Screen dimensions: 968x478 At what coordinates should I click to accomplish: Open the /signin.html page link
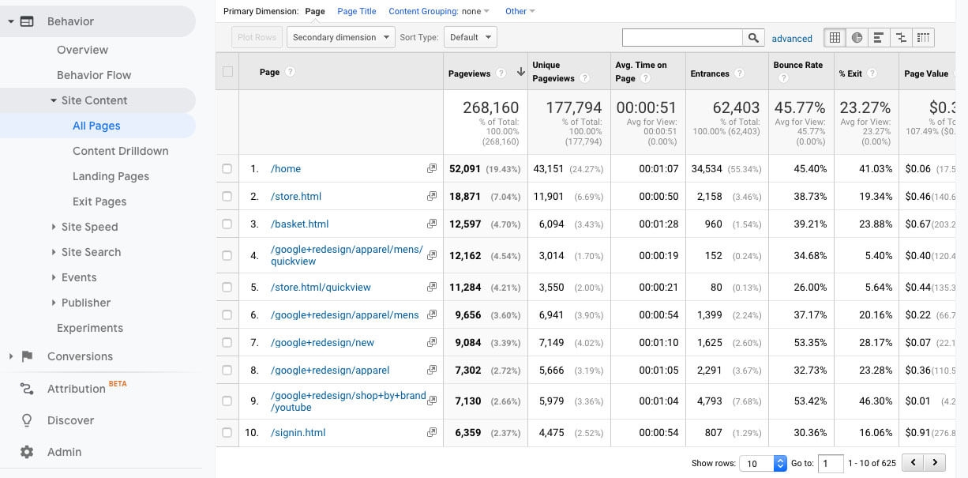[x=298, y=433]
